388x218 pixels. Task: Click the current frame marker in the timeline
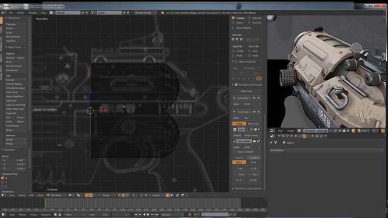[x=45, y=203]
